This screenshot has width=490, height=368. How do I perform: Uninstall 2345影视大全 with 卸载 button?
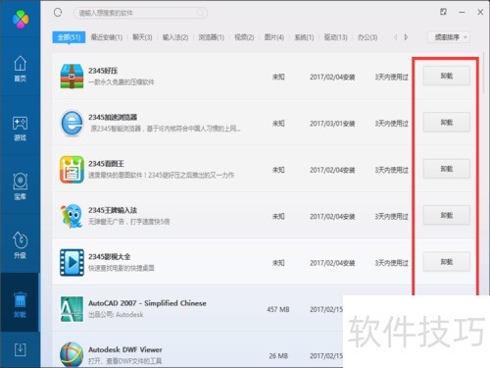(447, 262)
